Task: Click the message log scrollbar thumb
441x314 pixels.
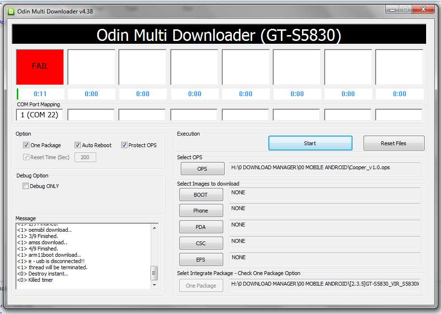Action: [154, 273]
